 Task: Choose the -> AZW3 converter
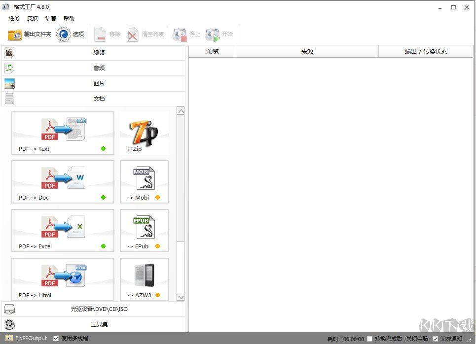144,279
